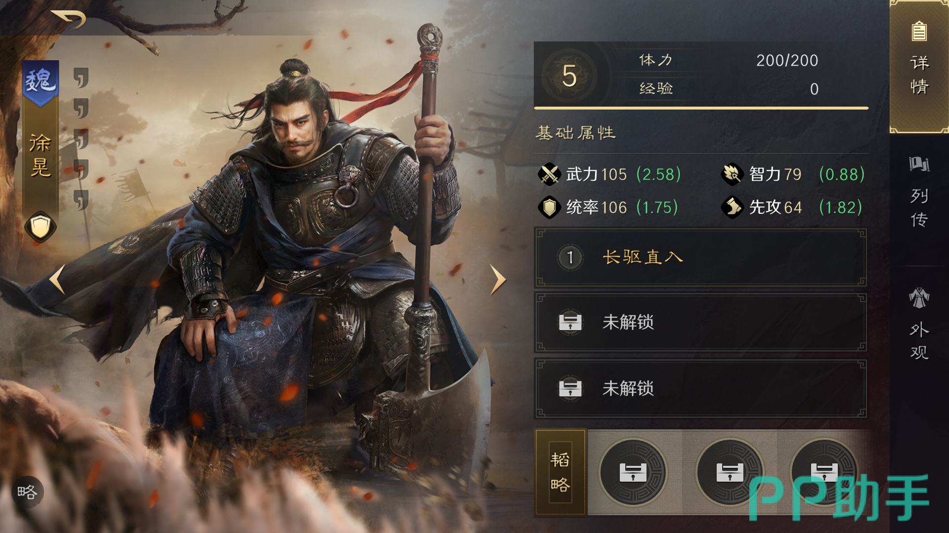Image resolution: width=949 pixels, height=533 pixels.
Task: Tap the shield troop-type badge under name
Action: 41,227
